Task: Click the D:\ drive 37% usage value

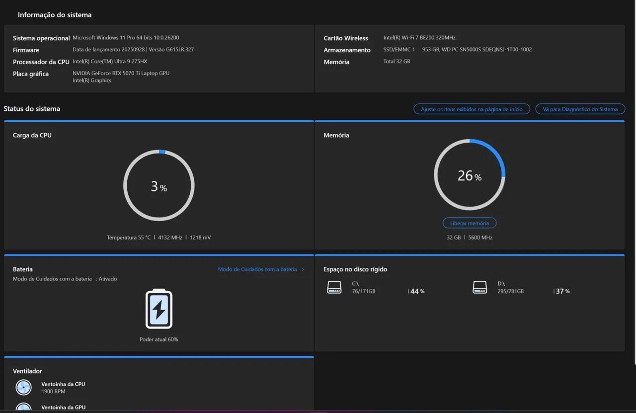Action: tap(562, 291)
